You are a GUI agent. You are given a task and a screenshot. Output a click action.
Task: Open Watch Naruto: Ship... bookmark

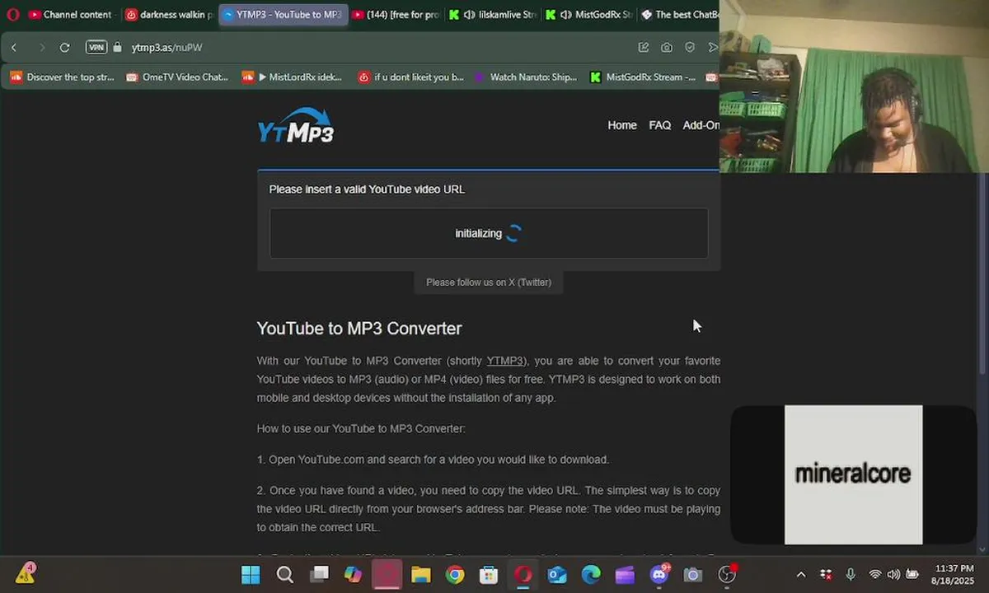[x=526, y=77]
